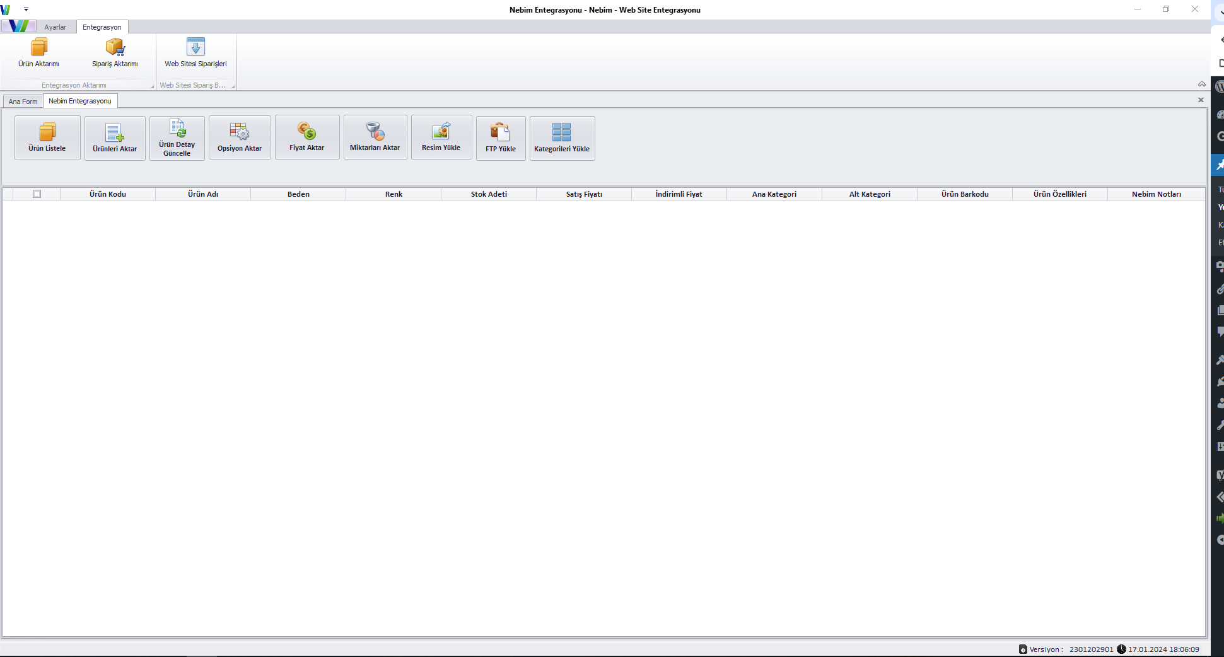Sort by Beden column header
The image size is (1224, 657).
pyautogui.click(x=298, y=194)
